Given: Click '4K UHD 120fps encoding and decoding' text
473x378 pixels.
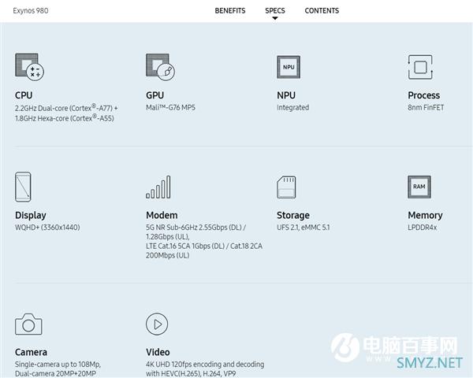Looking at the screenshot, I should (205, 365).
